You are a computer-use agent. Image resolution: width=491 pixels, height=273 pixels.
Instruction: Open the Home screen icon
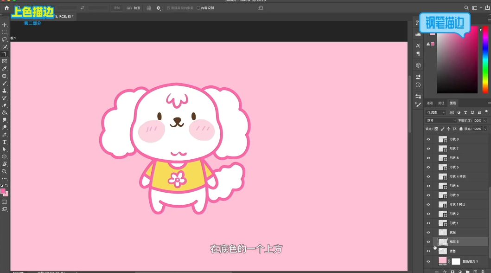click(x=6, y=8)
